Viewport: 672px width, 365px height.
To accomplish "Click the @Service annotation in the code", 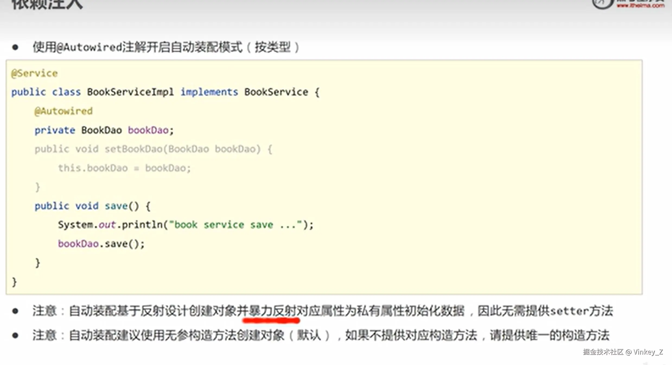I will (x=34, y=74).
